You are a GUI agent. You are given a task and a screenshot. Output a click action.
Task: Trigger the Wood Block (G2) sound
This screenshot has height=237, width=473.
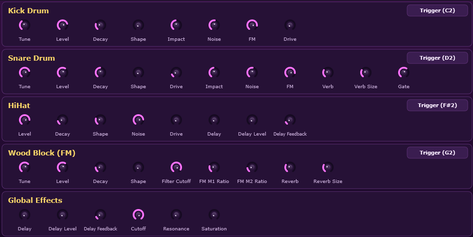point(437,153)
